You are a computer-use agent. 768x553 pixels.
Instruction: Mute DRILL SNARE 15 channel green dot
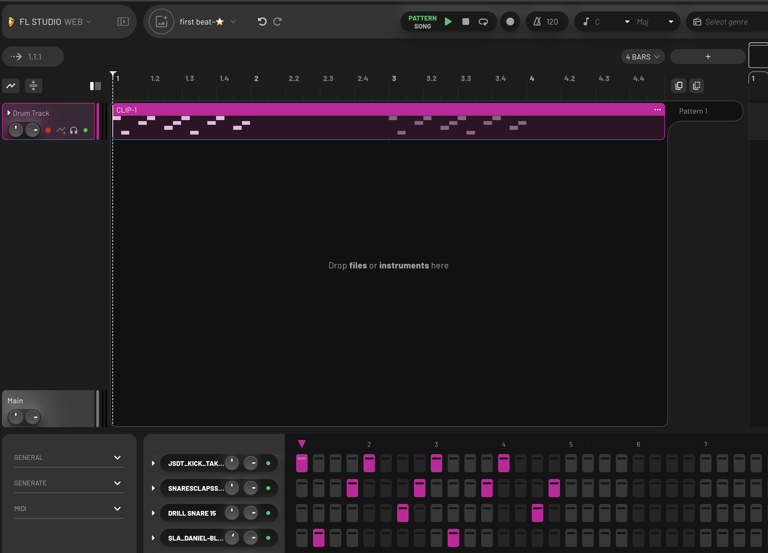point(268,513)
